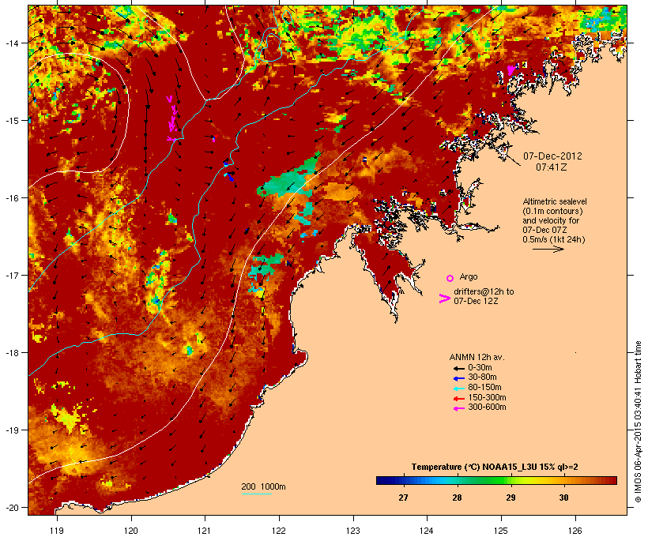Click the latitude label -20
648x537 pixels.
11,508
